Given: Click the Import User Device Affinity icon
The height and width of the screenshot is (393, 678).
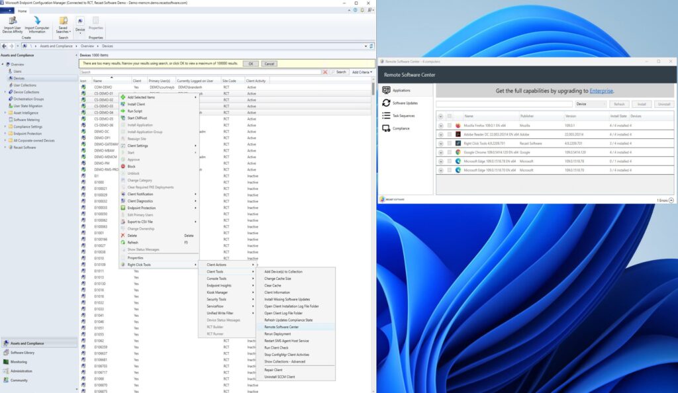Looking at the screenshot, I should (12, 21).
